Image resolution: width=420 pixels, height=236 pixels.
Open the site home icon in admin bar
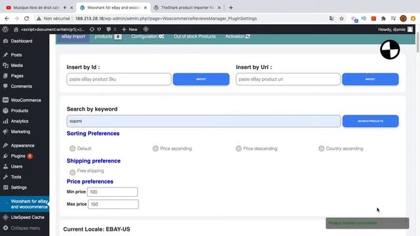[x=16, y=29]
